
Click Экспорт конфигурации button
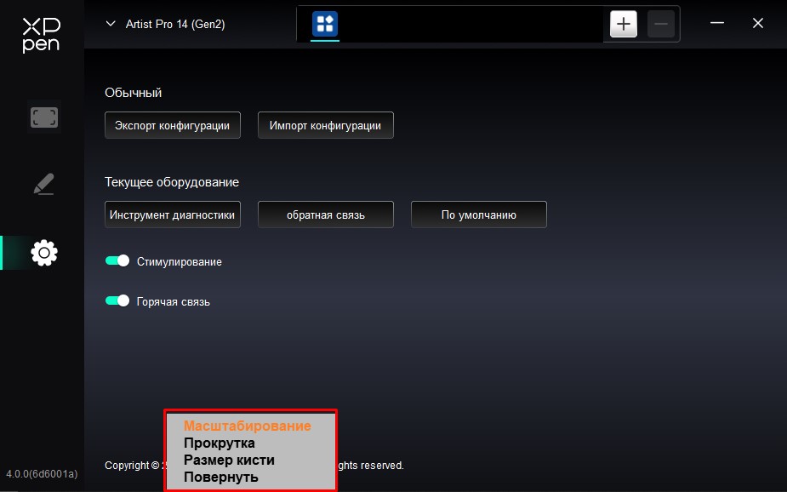click(x=173, y=125)
